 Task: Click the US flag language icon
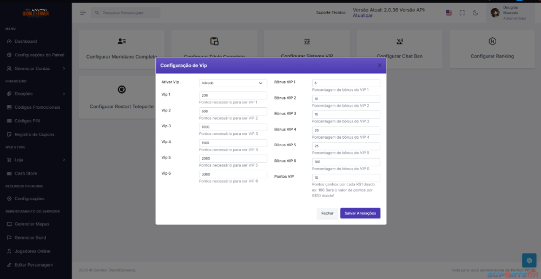(449, 12)
